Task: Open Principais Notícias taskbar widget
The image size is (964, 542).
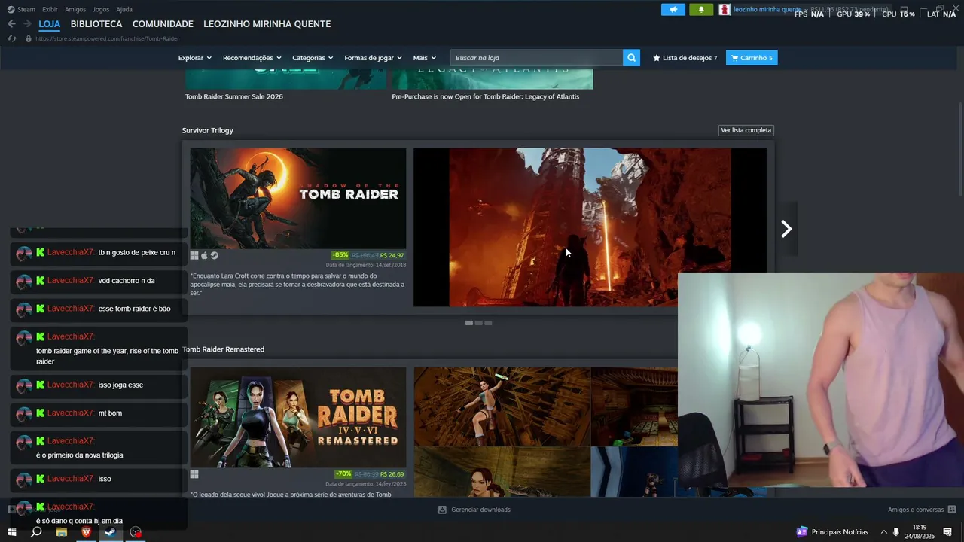Action: tap(832, 532)
